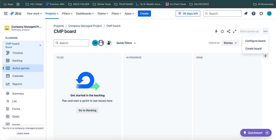Add a new column with plus icon
Screen dimensions: 276x140
265,56
